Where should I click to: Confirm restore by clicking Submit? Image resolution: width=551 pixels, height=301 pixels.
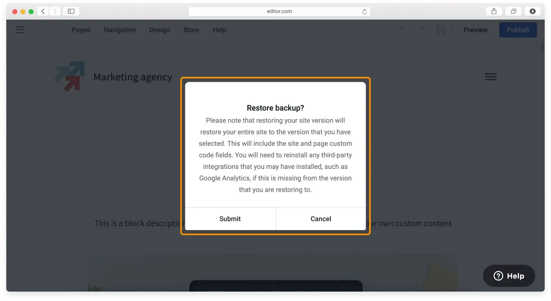coord(230,219)
